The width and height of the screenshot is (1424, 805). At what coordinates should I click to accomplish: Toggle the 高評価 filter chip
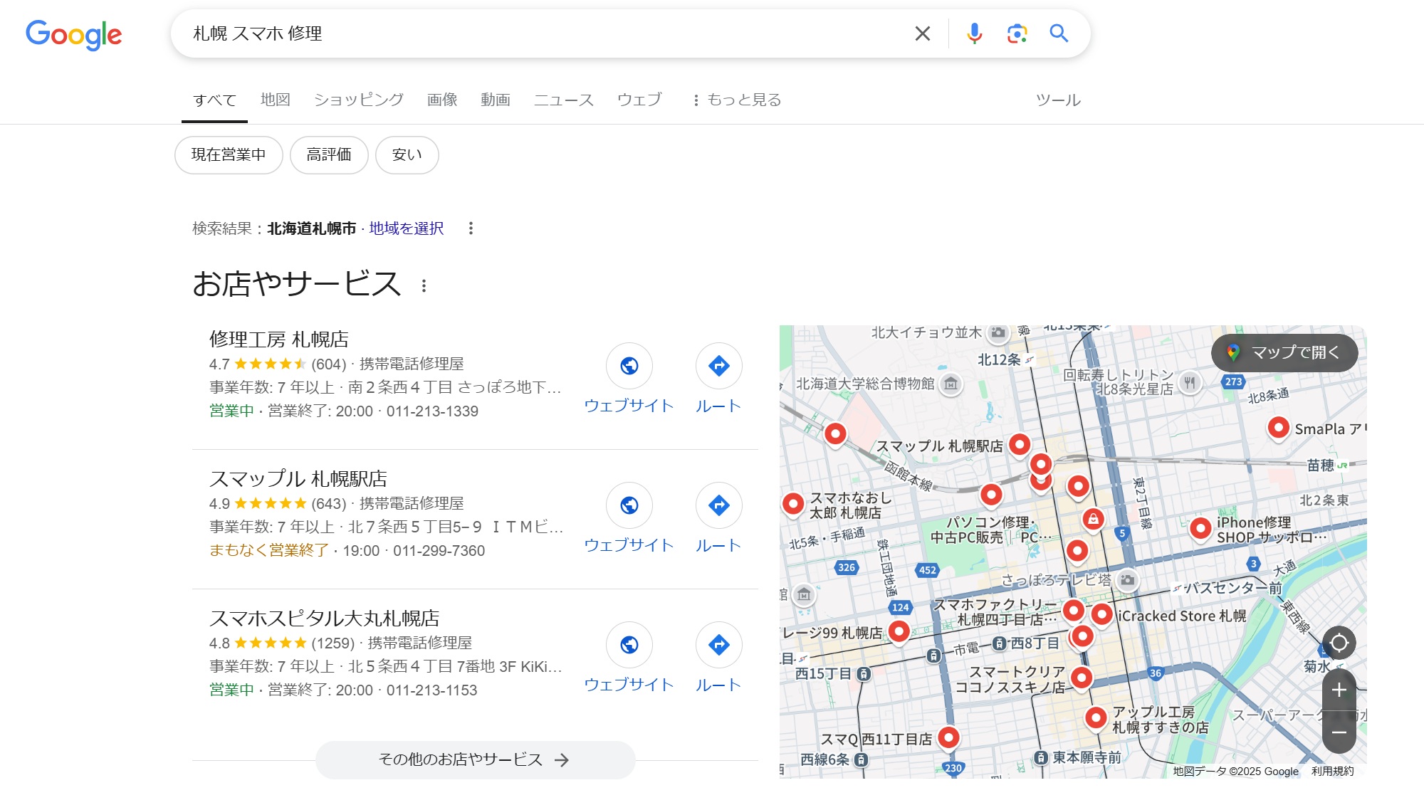(x=328, y=154)
